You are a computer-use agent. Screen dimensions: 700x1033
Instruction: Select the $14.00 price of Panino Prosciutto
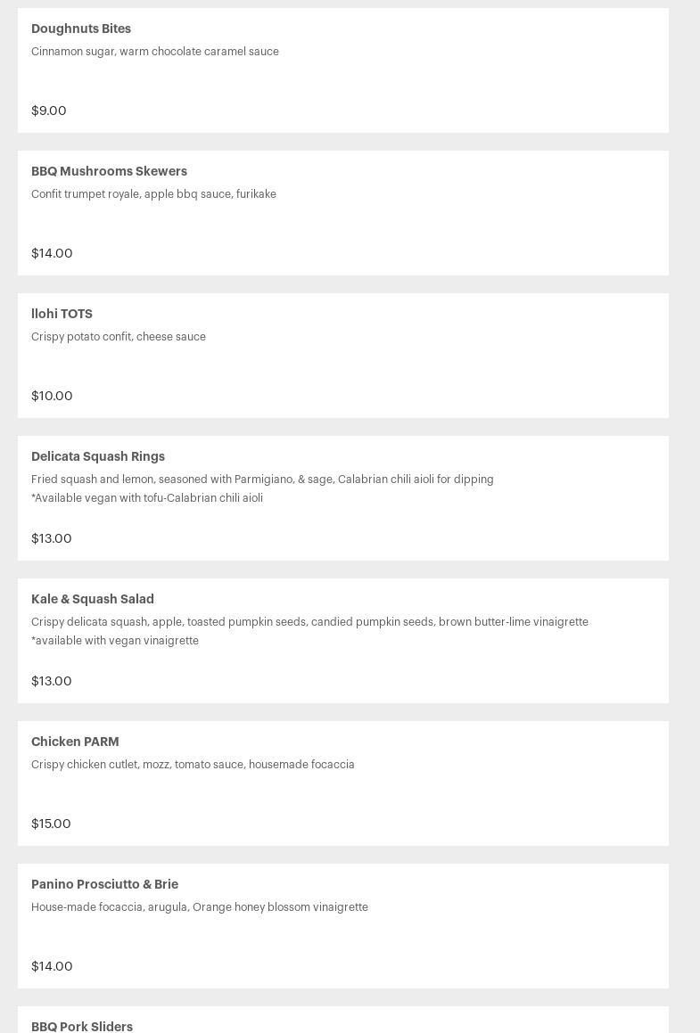pos(52,966)
